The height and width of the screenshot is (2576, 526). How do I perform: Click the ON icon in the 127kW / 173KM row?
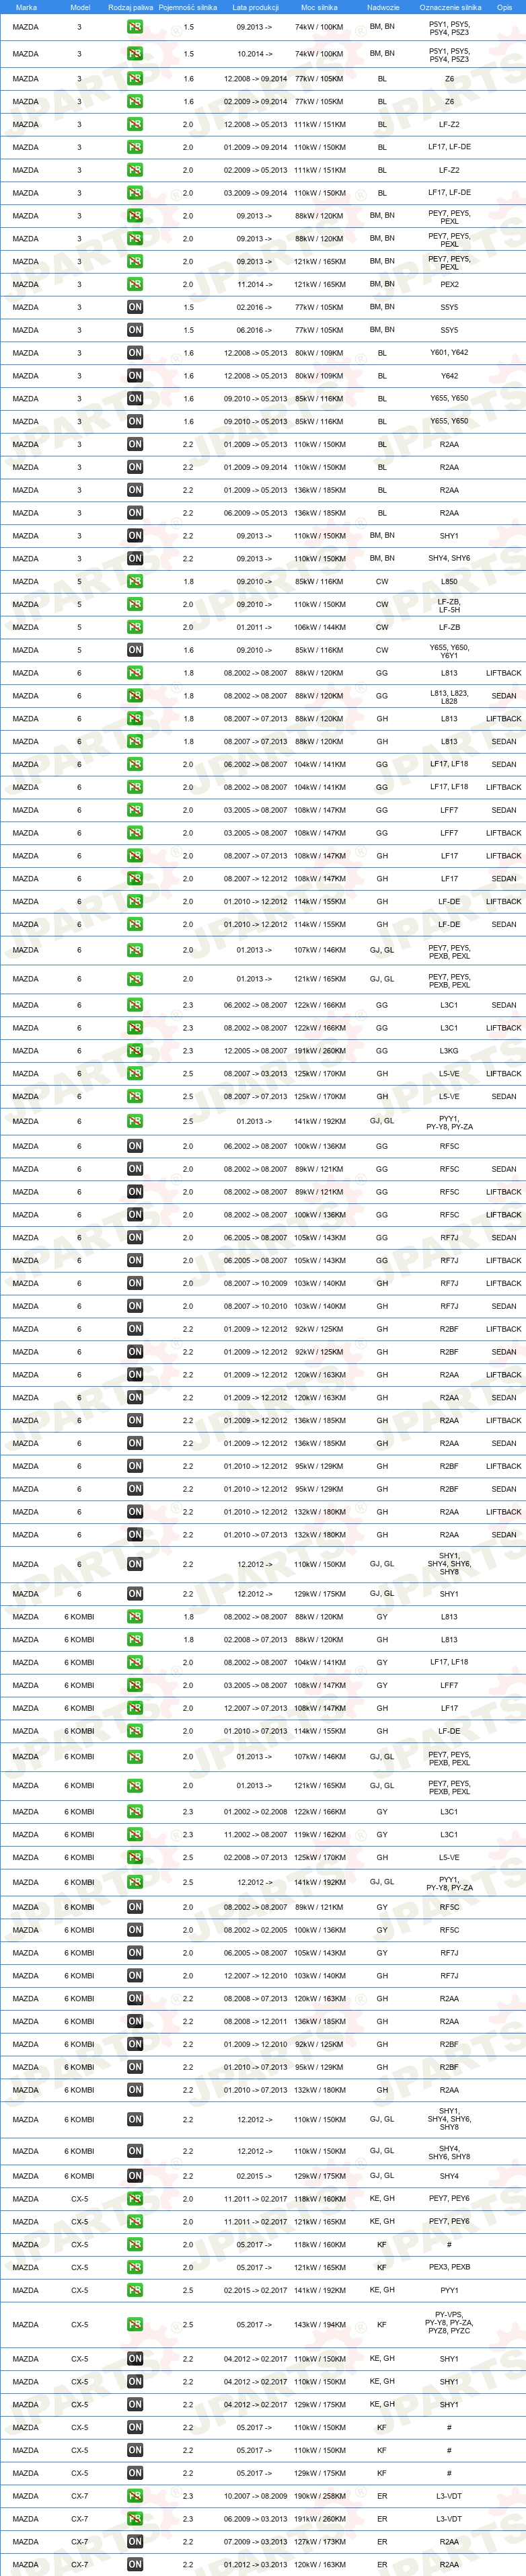click(x=135, y=2542)
